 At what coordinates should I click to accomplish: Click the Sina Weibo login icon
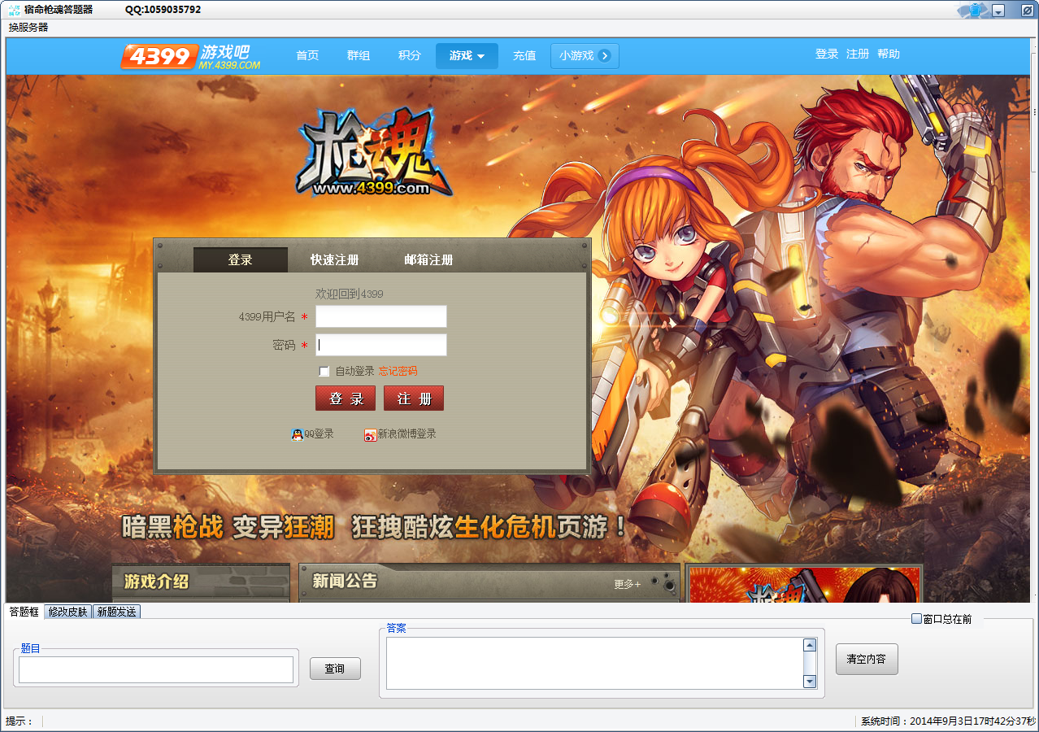pos(370,434)
